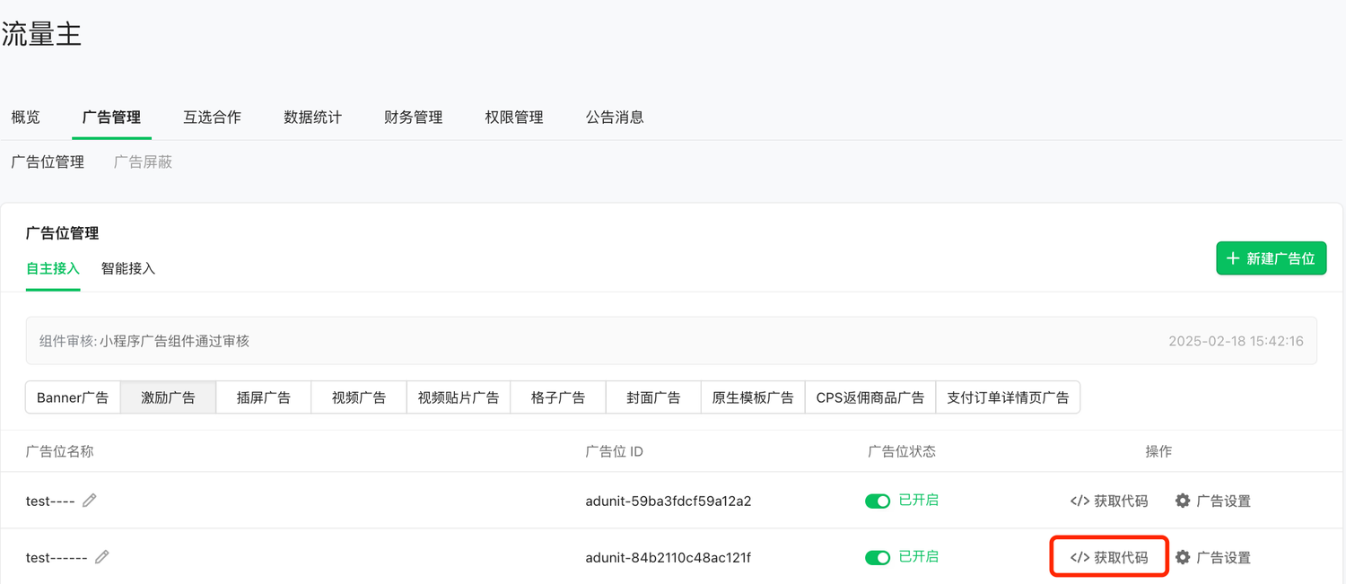Screen dimensions: 1346x584
Task: Switch to 智能接入 tab
Action: (128, 268)
